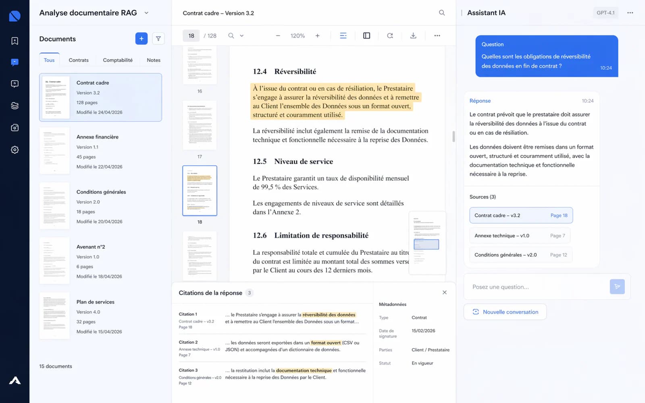Screen dimensions: 645x403
Task: Open the Annexe financière document
Action: click(x=100, y=151)
